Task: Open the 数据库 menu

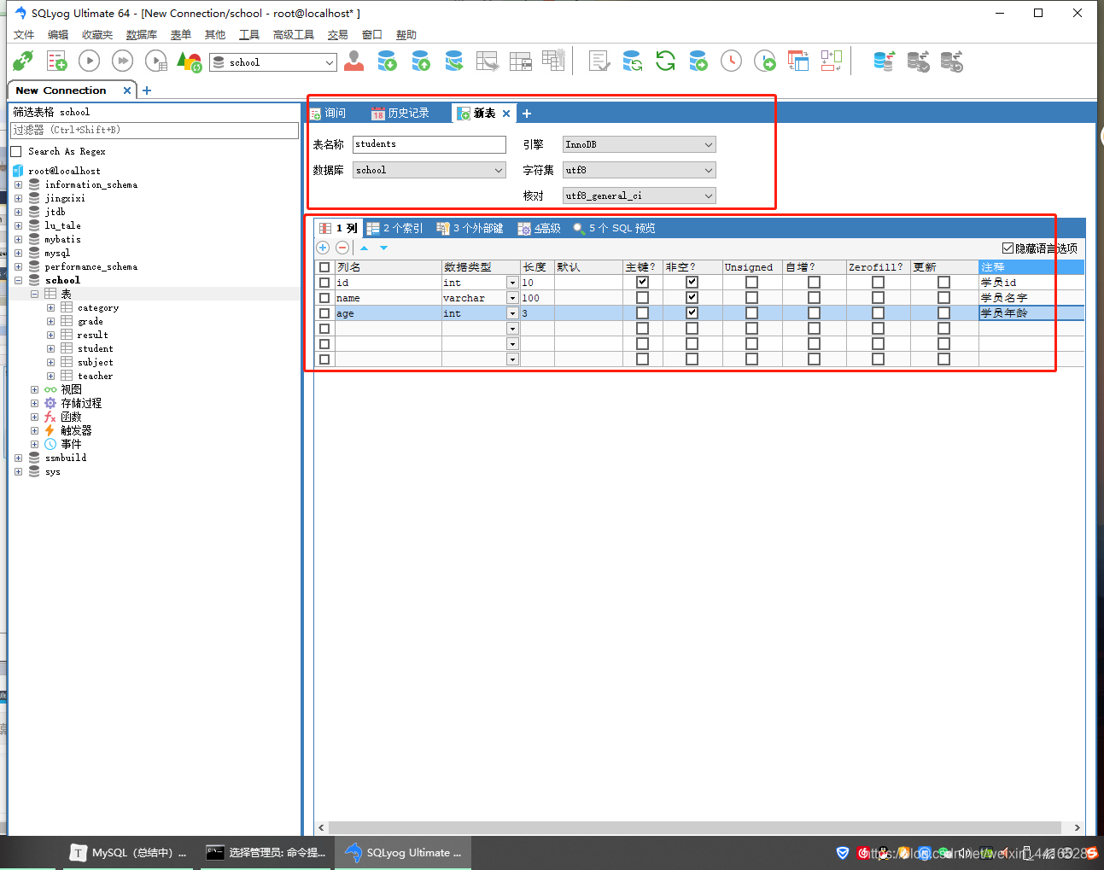Action: (141, 35)
